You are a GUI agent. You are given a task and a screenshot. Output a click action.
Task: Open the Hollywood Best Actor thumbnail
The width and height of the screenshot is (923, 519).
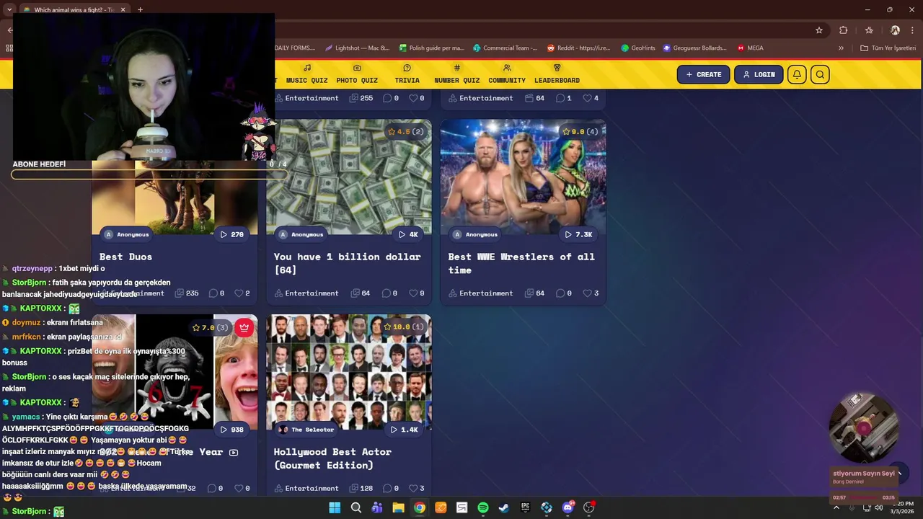click(x=349, y=372)
